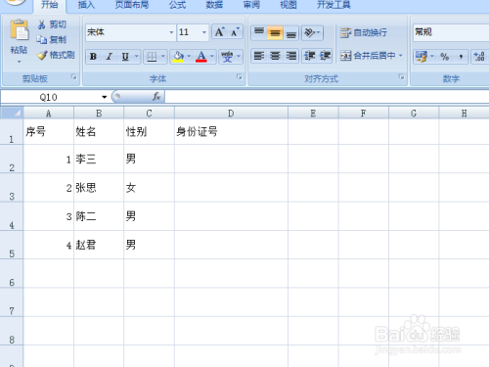Screen dimensions: 489x367
Task: Increase font size with large A
Action: click(219, 32)
